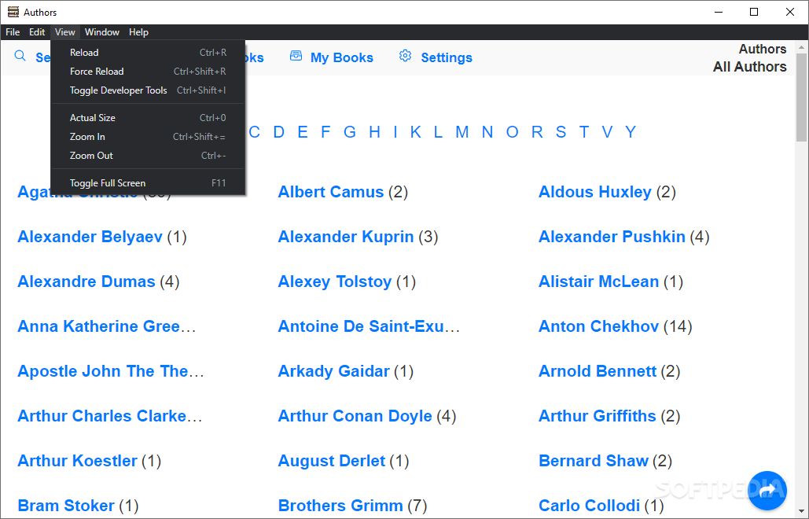The image size is (809, 519).
Task: Jump to authors starting with L
Action: [438, 132]
